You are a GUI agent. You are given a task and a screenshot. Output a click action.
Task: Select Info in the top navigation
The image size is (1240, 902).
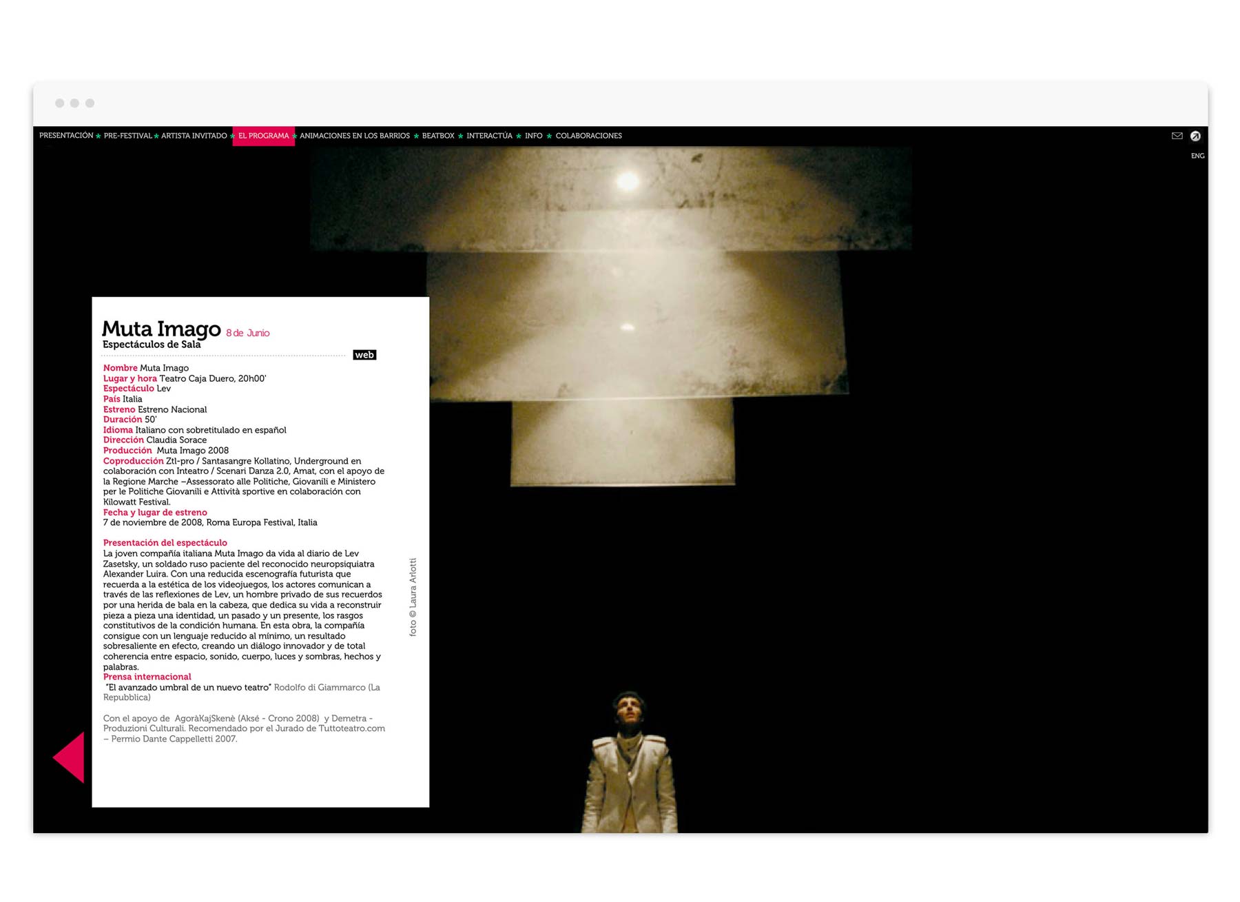(x=533, y=136)
